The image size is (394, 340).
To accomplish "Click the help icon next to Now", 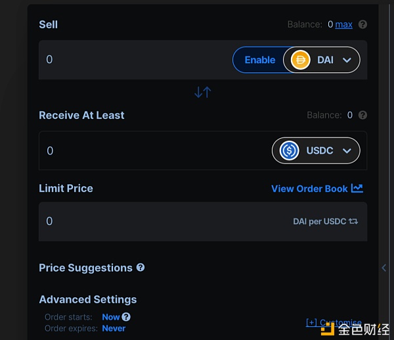I will pos(126,317).
